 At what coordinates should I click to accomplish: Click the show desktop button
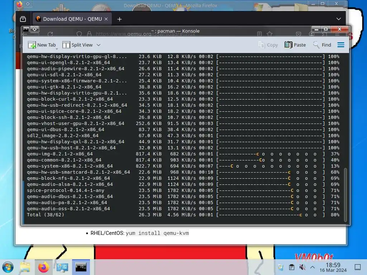tap(358, 267)
